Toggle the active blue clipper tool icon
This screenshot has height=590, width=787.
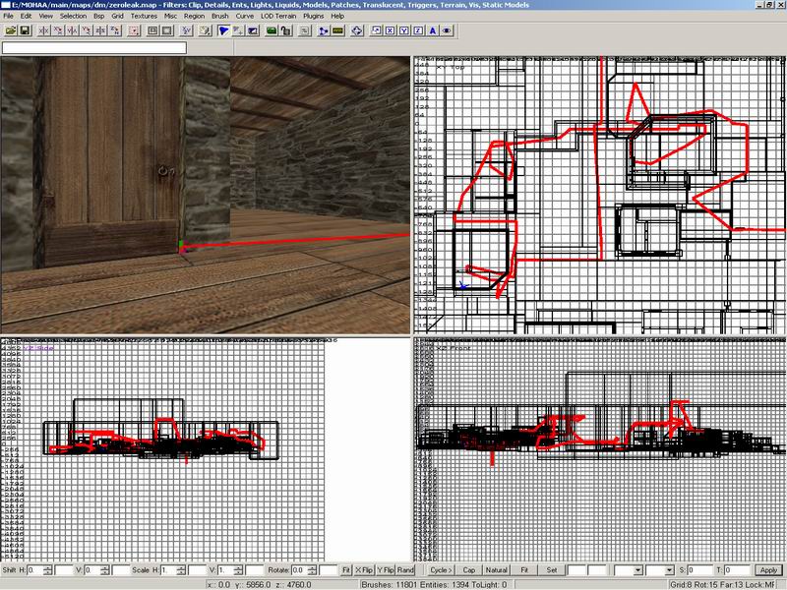224,31
